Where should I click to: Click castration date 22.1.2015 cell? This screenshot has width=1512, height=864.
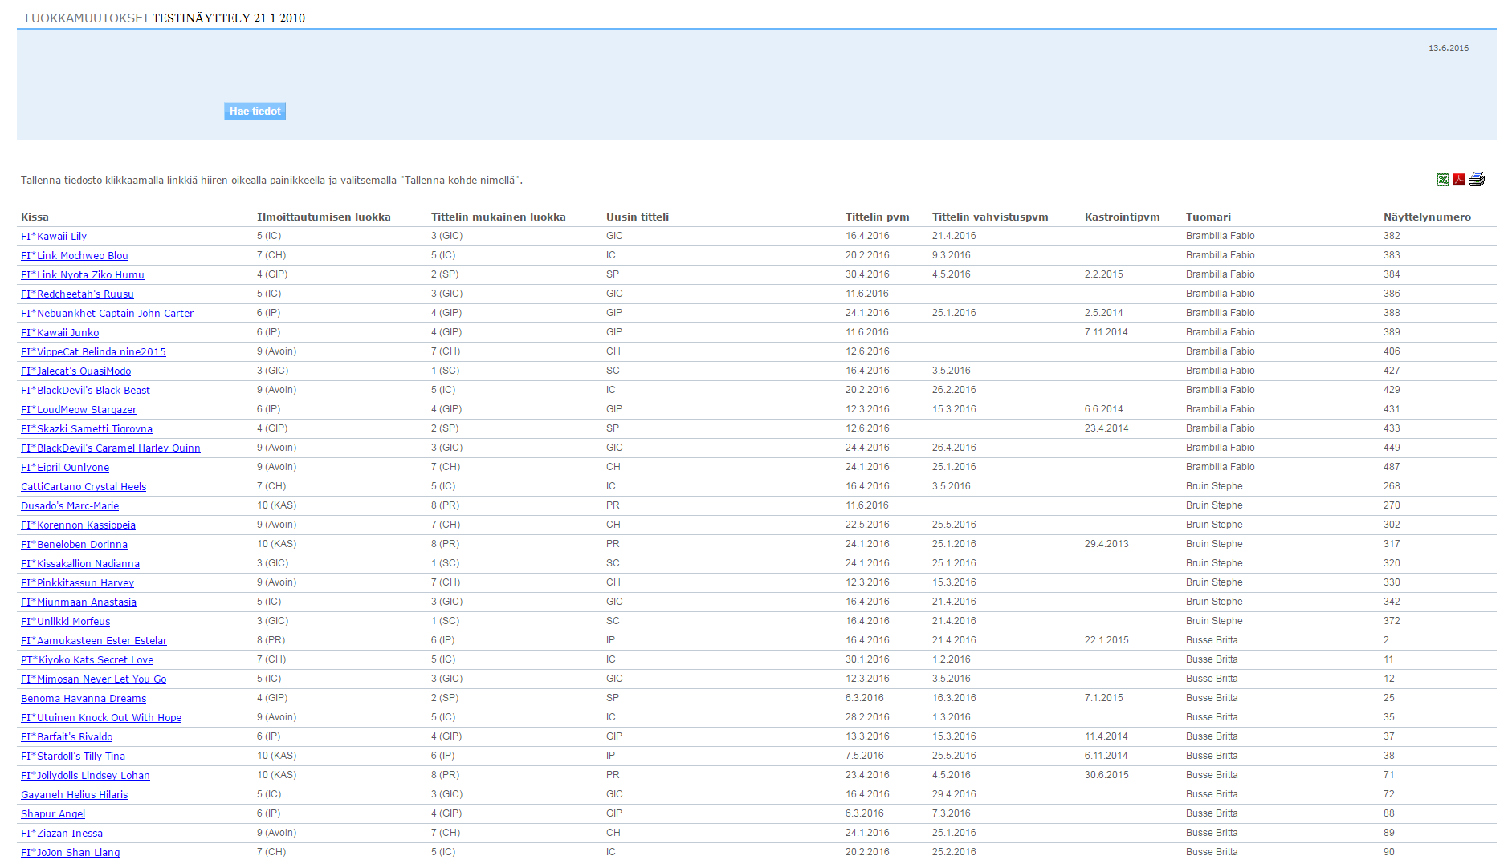[1106, 640]
